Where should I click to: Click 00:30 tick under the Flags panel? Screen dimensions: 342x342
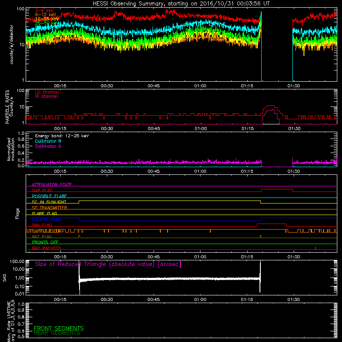pos(107,257)
